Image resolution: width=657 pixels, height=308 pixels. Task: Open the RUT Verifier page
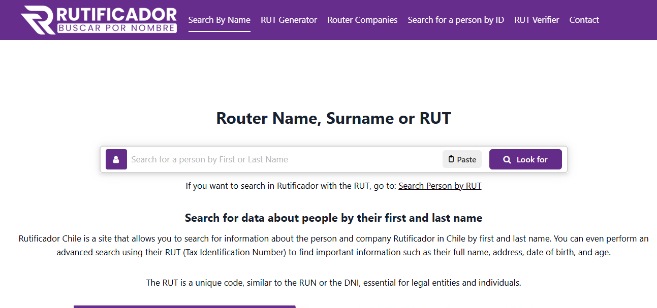(537, 20)
